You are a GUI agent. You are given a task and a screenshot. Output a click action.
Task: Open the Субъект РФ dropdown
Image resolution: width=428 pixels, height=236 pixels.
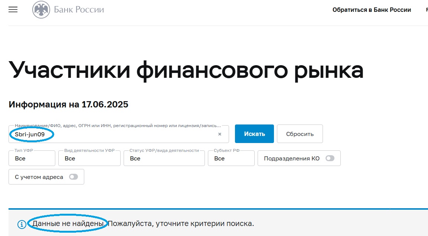pyautogui.click(x=231, y=158)
